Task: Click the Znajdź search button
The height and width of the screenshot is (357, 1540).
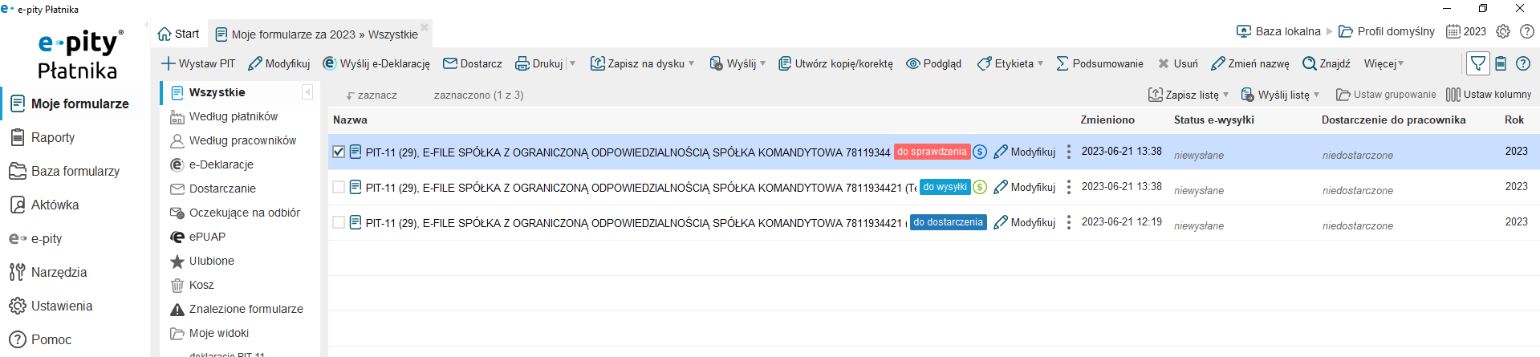Action: 1327,63
